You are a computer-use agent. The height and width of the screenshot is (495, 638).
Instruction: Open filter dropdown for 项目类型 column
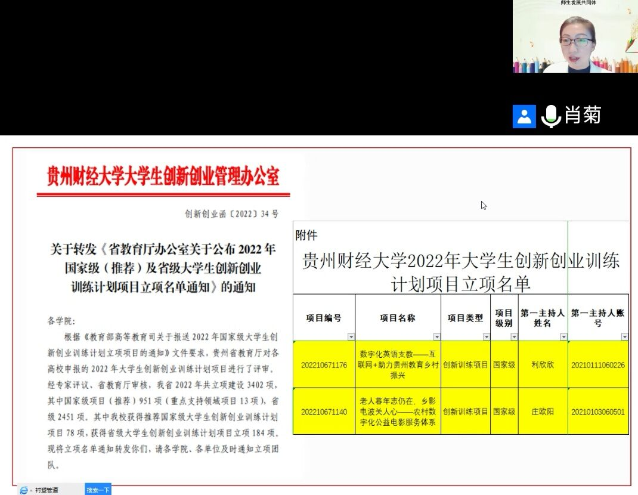click(x=486, y=337)
